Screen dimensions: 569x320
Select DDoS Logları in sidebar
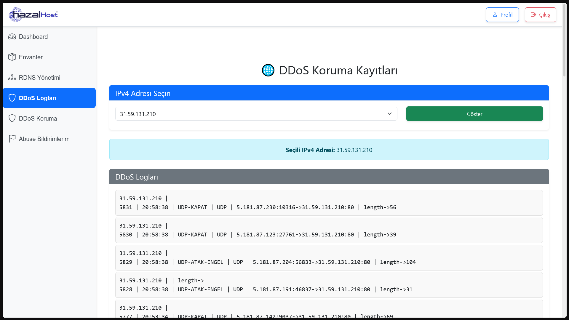click(49, 98)
